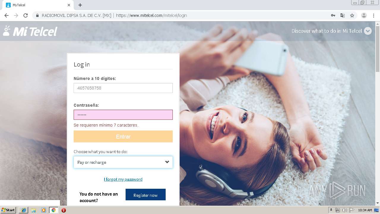Click the 'Log in' heading

pos(82,64)
